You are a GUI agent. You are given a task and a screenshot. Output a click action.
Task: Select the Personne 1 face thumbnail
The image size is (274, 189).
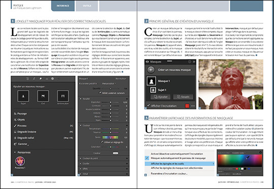click(x=20, y=161)
